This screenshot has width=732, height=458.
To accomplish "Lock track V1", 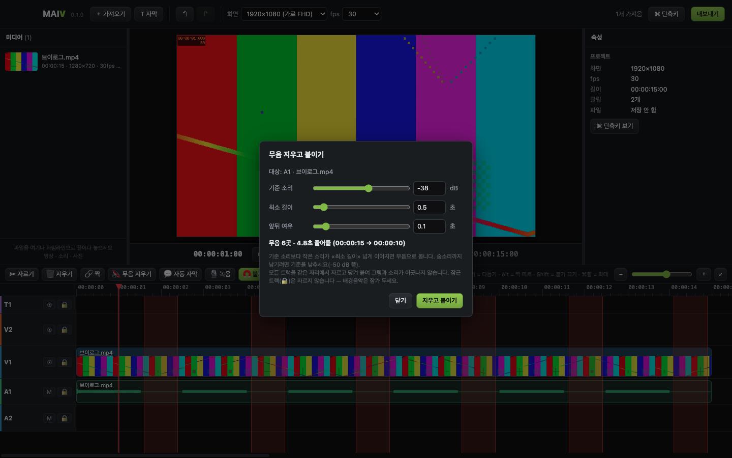I will click(x=65, y=362).
